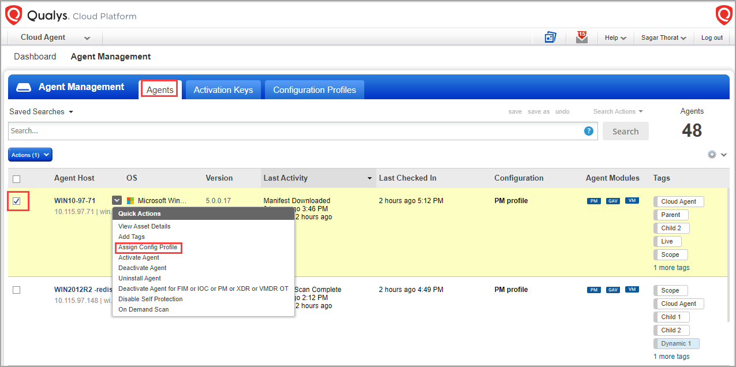Open the notification envelope showing 15
The height and width of the screenshot is (367, 736).
581,36
